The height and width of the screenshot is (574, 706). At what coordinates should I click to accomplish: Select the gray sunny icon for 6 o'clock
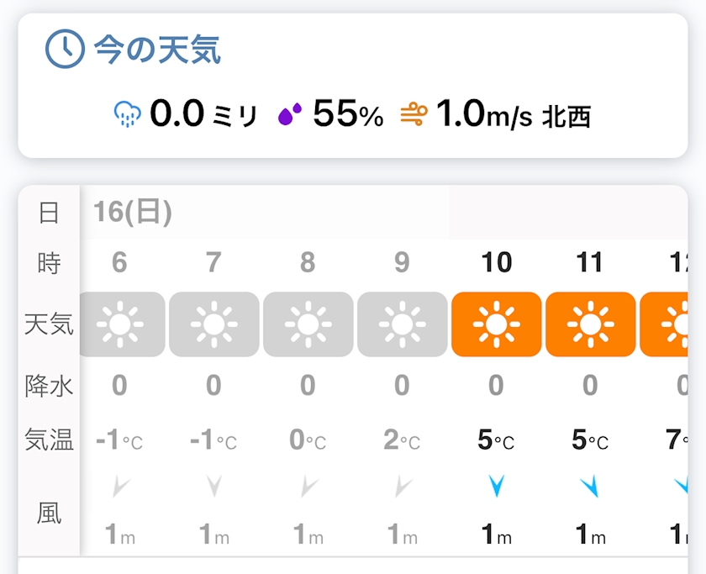[x=122, y=324]
